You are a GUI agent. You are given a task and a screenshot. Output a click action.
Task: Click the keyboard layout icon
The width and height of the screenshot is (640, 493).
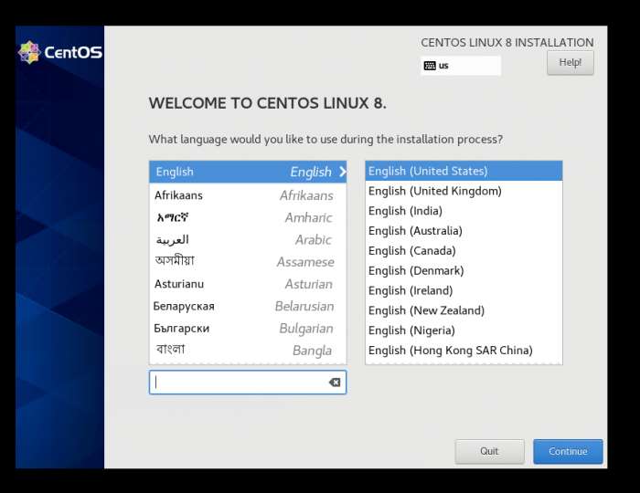[x=429, y=66]
